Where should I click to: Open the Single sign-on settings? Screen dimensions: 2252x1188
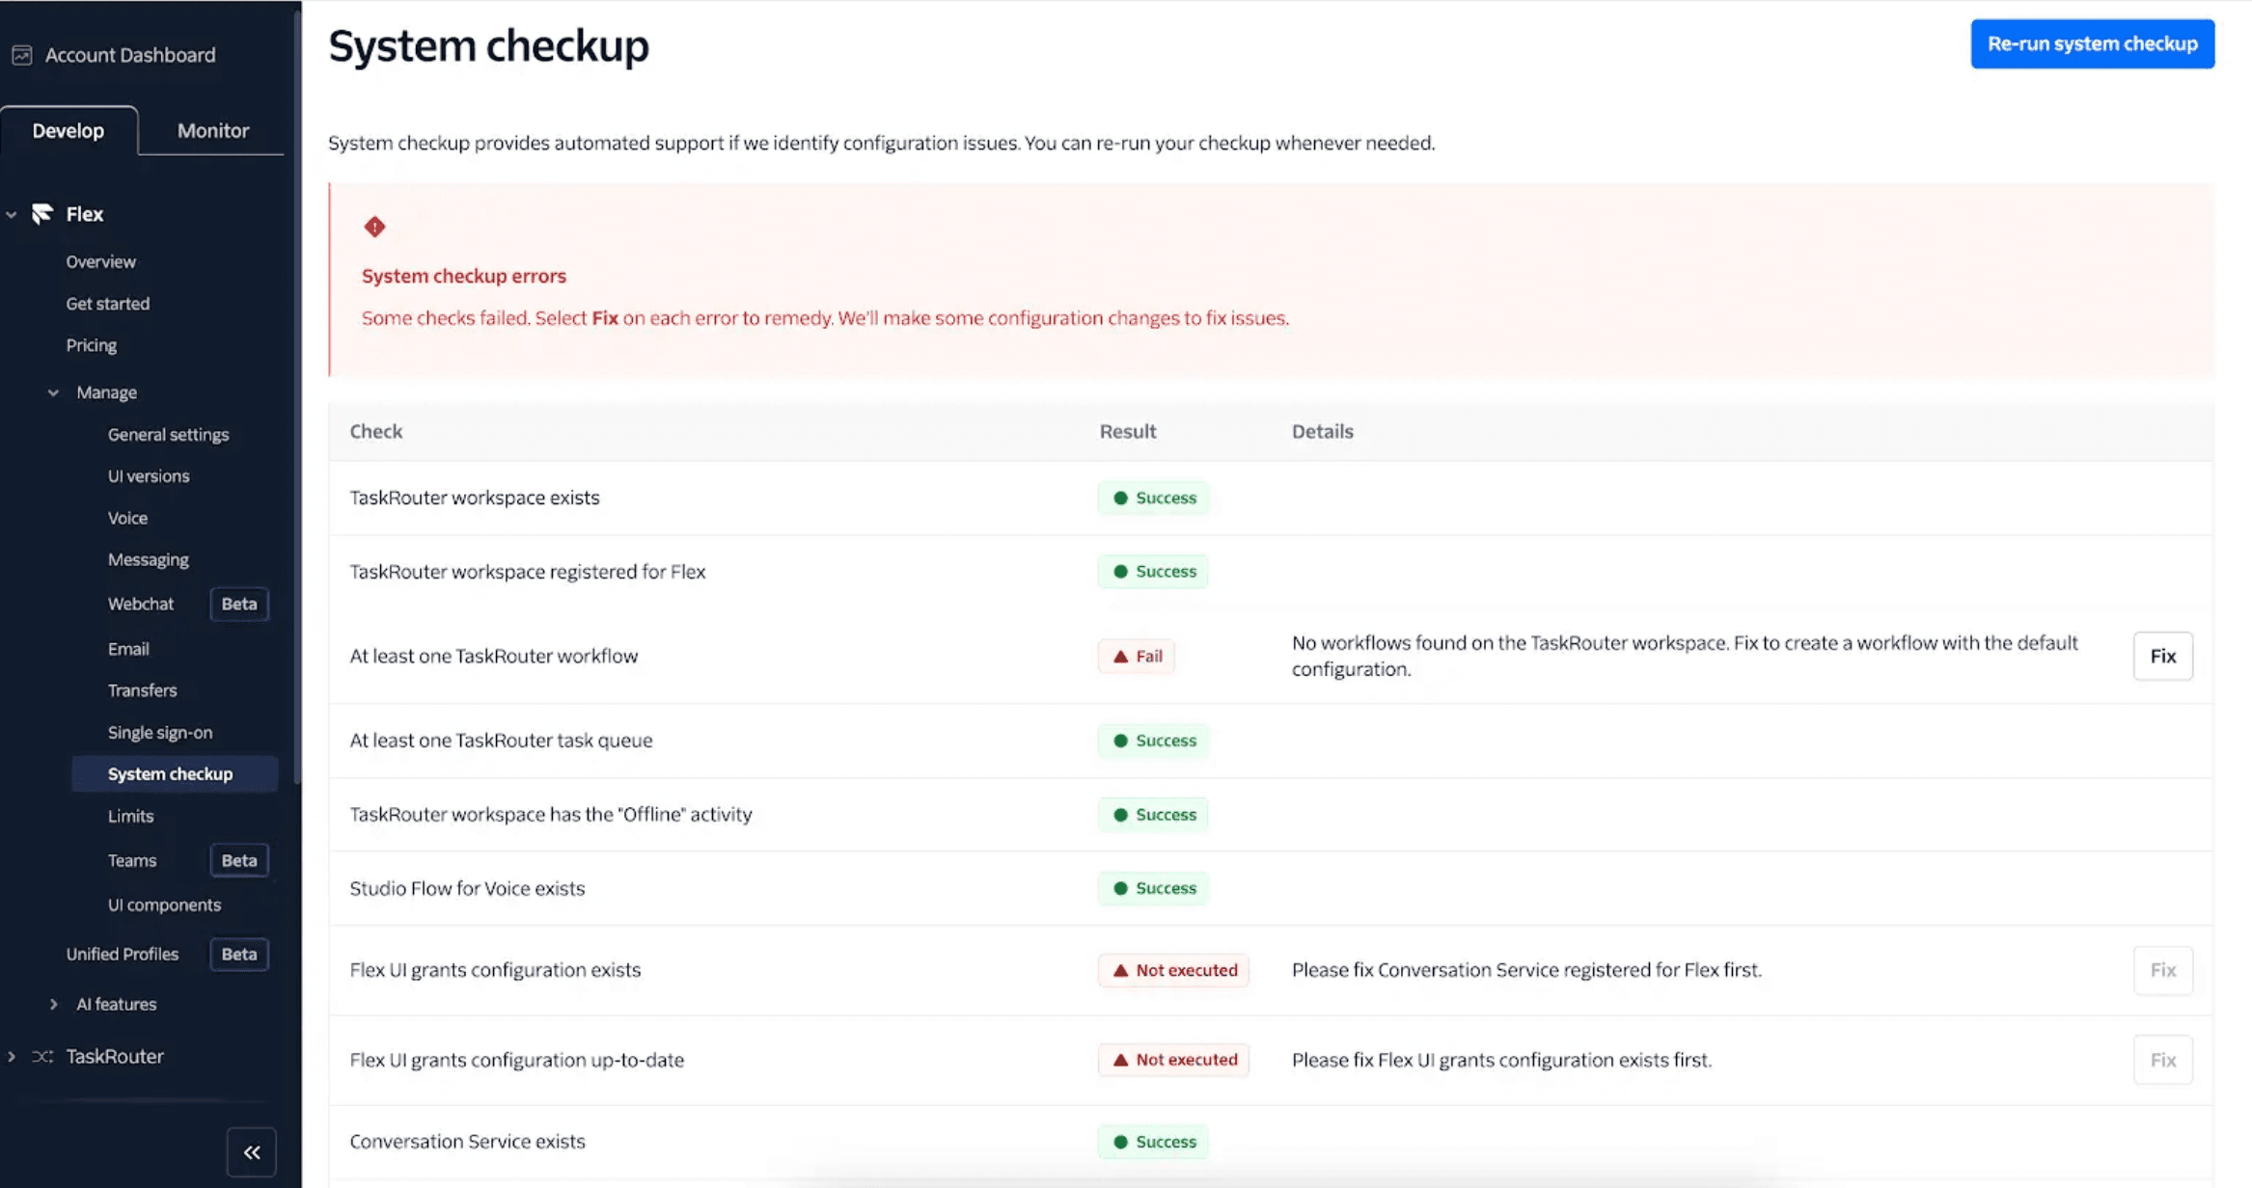click(x=160, y=732)
